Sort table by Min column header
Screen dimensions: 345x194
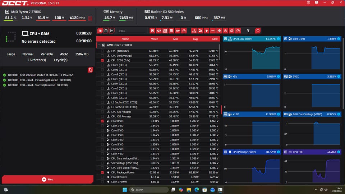[x=175, y=39]
